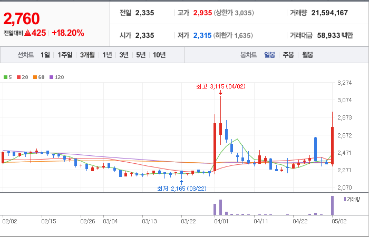Click the orange 60-day moving average swatch
This screenshot has height=237, width=369.
click(x=35, y=77)
